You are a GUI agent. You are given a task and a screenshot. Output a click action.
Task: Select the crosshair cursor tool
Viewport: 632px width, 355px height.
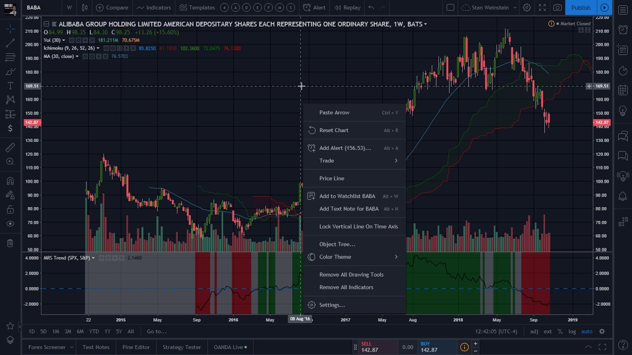pyautogui.click(x=10, y=30)
